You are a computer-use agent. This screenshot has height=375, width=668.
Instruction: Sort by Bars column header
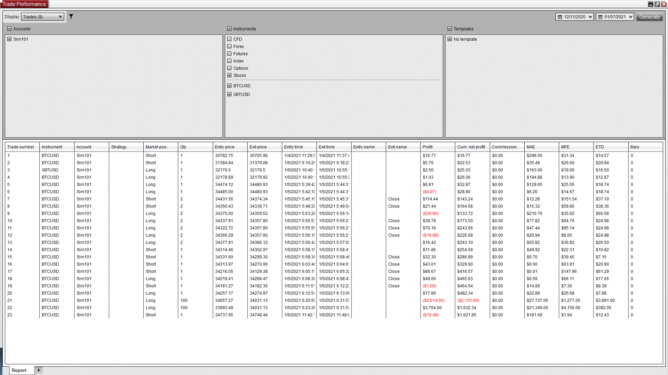pos(645,147)
